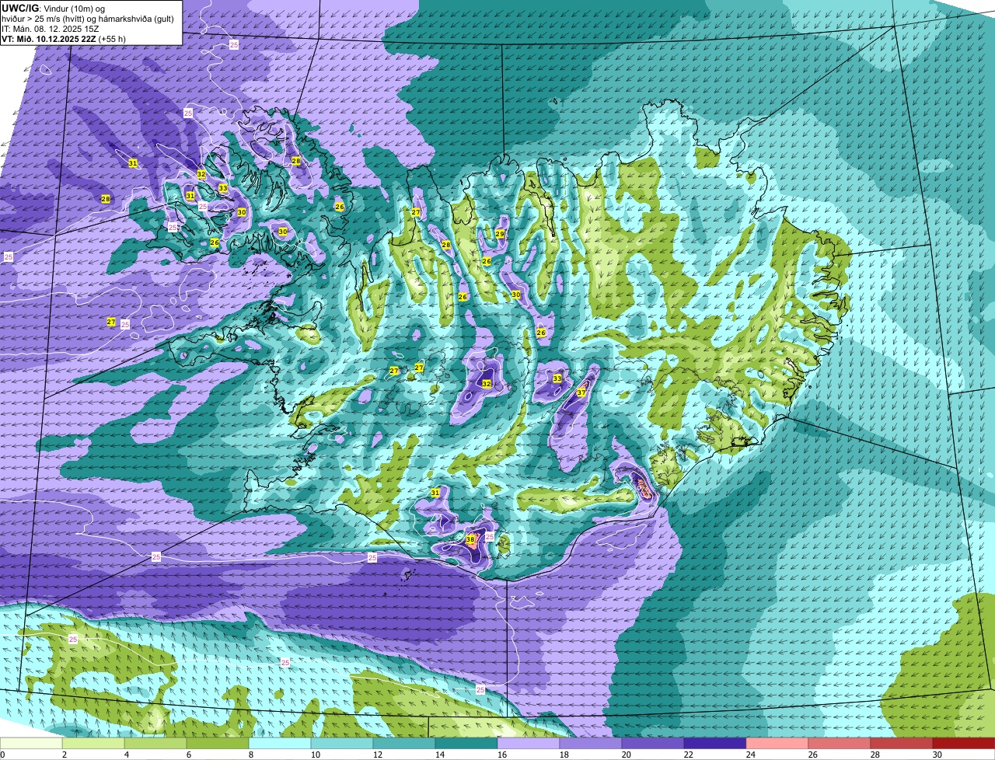Viewport: 995px width, 760px height.
Task: Select the dark teal legend swatch between 14 and 16
Action: 466,743
